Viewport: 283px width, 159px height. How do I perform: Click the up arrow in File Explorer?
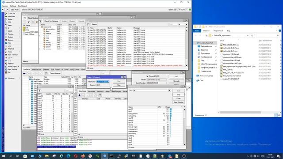tap(207, 36)
